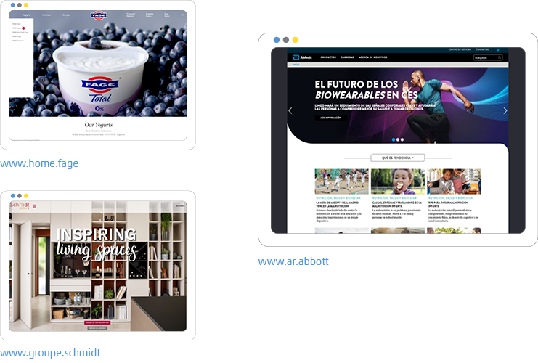Screen dimensions: 538x363
Task: Open the Recipes menu item on FAGE
Action: [x=65, y=15]
